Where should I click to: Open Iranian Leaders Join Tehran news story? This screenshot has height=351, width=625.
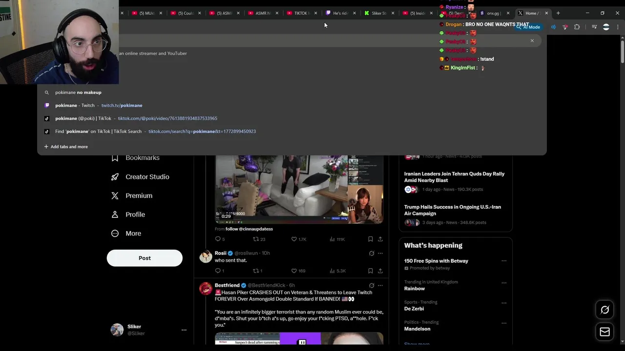[x=454, y=177]
